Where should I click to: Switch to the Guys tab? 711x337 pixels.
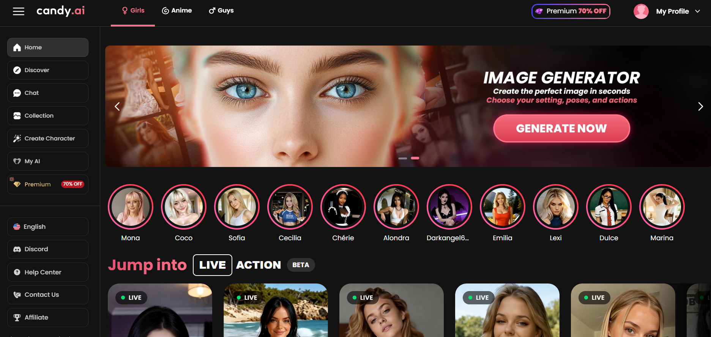[221, 11]
